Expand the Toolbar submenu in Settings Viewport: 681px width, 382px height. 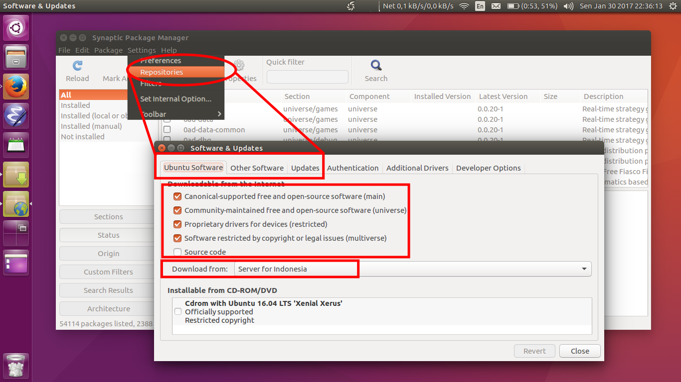(176, 114)
